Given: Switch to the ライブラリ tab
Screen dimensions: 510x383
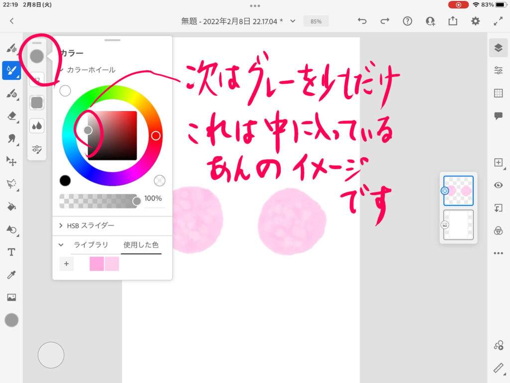Looking at the screenshot, I should pos(91,245).
